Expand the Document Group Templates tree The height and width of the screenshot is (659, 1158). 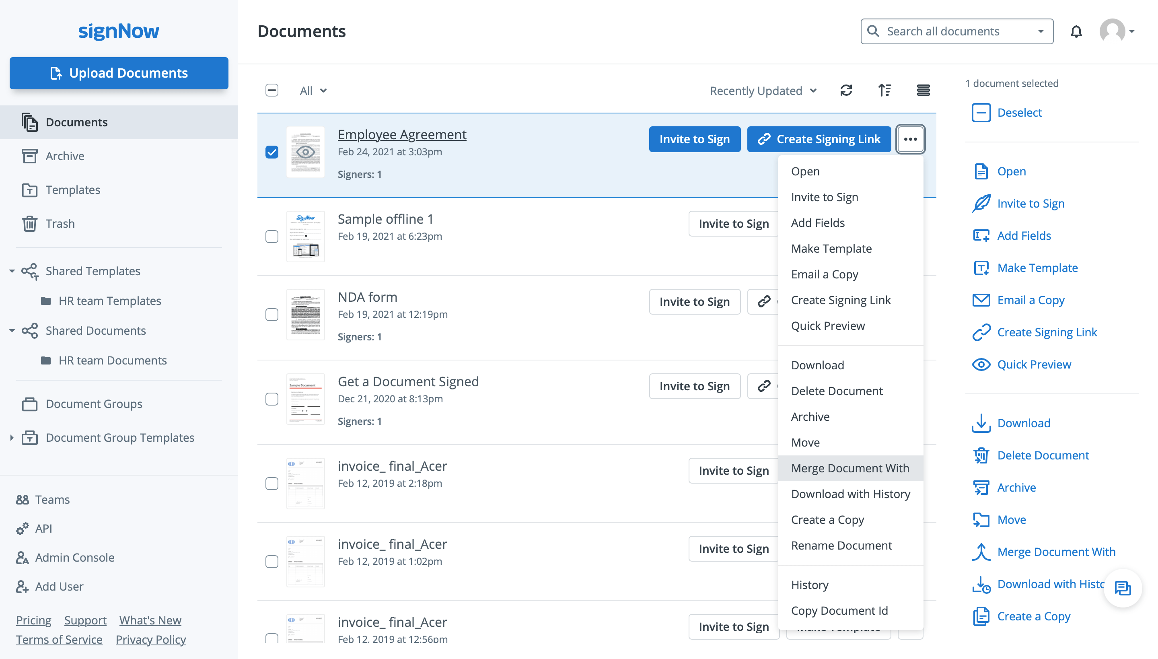click(x=11, y=437)
